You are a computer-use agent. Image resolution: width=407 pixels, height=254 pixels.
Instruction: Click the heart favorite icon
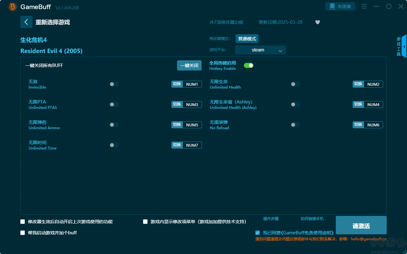[317, 22]
